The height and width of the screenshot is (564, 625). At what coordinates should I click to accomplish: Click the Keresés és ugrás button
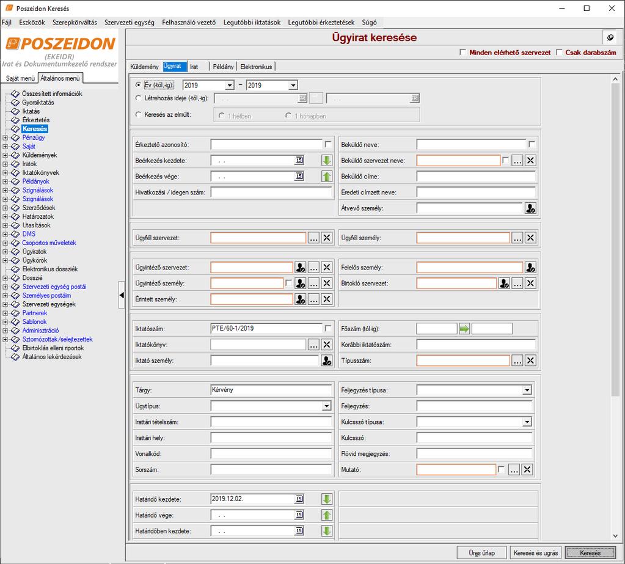[536, 553]
